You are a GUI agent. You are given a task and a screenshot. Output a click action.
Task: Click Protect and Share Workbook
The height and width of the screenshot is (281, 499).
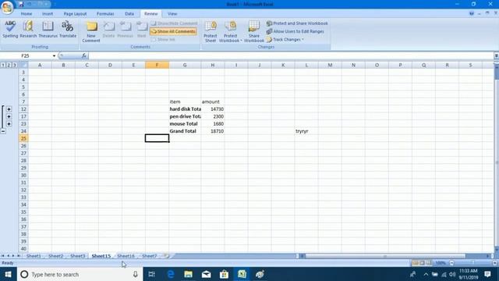[297, 23]
